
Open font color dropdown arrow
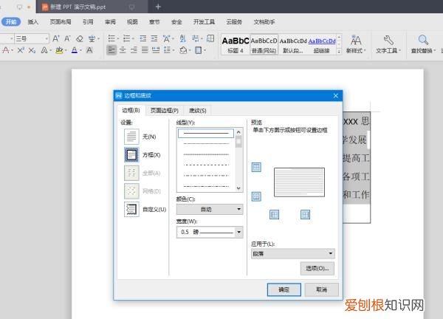[80, 50]
